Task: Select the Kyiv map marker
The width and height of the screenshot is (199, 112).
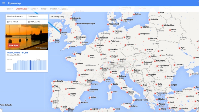Action: pos(179,48)
